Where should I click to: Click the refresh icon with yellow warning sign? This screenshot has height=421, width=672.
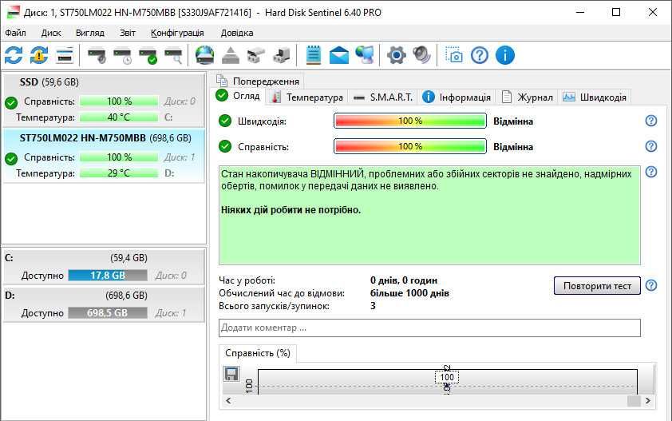click(39, 55)
